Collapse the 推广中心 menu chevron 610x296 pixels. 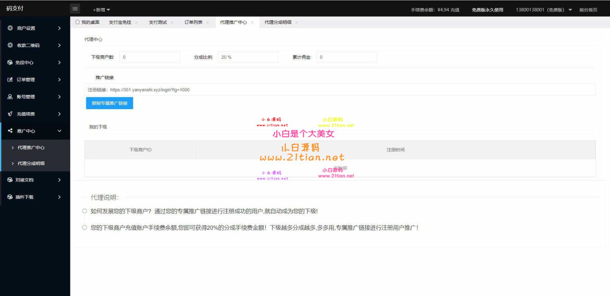click(x=60, y=131)
